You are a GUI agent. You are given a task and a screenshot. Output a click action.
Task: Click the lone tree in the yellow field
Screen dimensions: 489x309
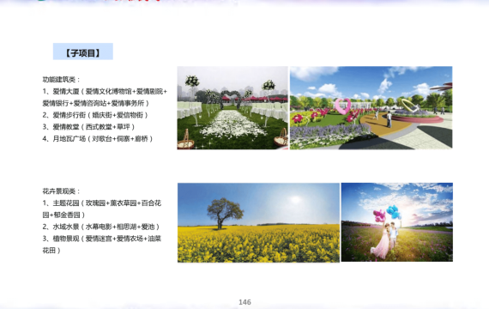[224, 213]
